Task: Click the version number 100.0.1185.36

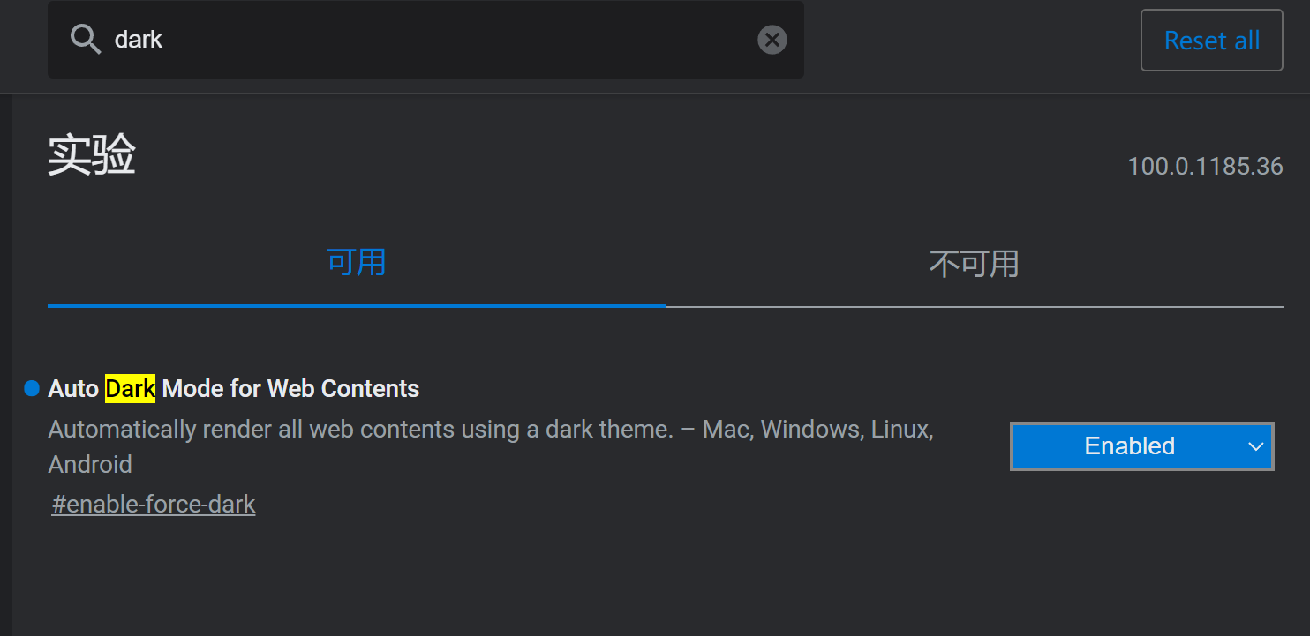Action: 1204,166
